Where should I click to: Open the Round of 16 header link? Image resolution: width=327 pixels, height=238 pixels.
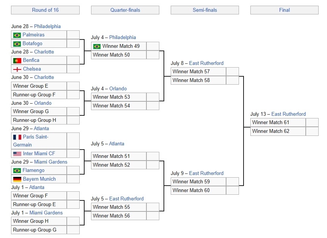[x=45, y=10]
